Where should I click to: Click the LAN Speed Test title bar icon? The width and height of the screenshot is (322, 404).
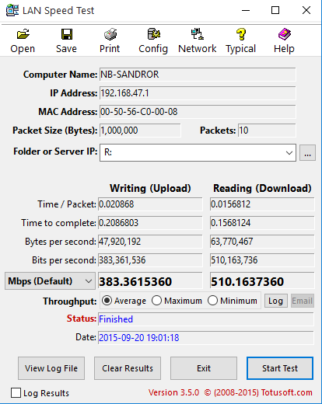point(12,10)
